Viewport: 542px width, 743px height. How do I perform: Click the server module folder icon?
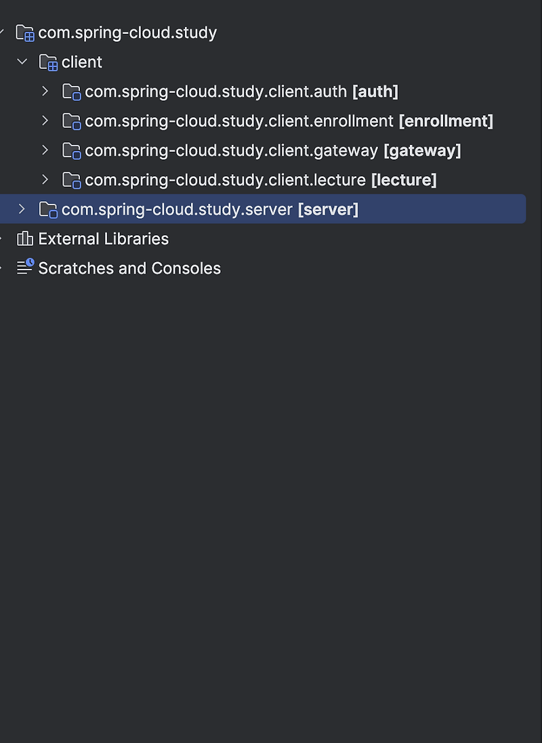coord(49,210)
